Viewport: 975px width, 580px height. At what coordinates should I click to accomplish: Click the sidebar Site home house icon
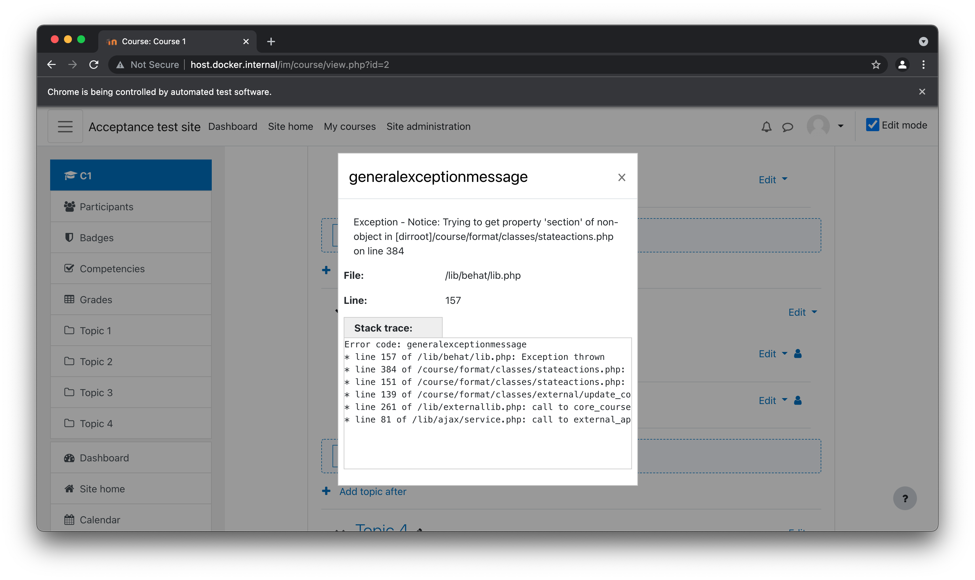click(69, 488)
